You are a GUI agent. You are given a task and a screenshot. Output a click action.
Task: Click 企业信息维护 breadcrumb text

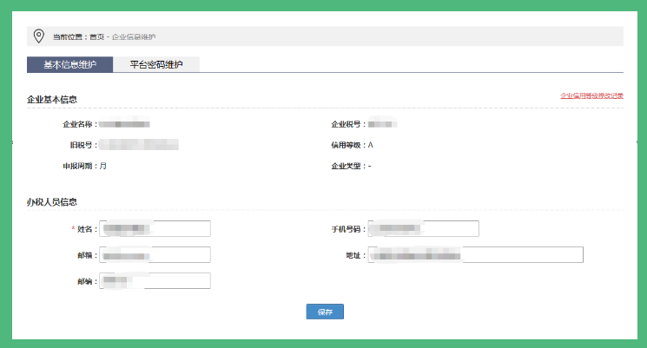134,36
